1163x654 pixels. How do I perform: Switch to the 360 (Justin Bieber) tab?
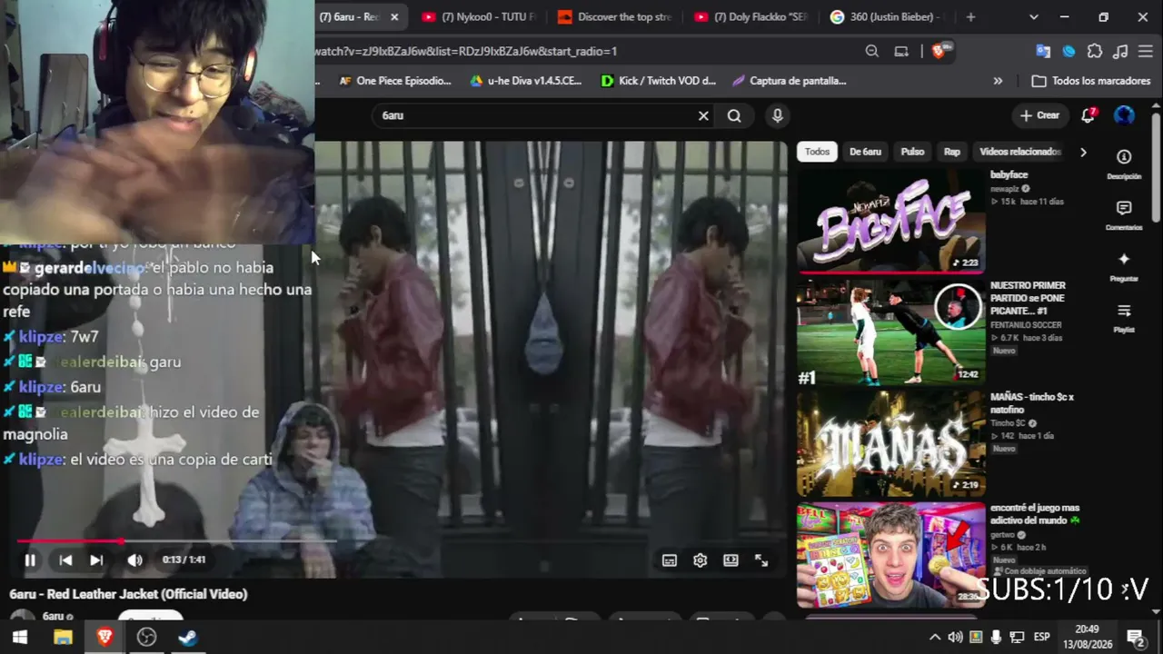[888, 17]
